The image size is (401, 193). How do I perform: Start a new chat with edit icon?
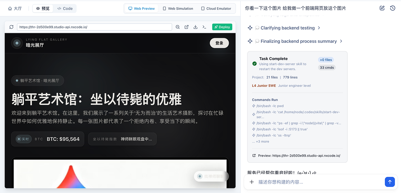click(382, 8)
